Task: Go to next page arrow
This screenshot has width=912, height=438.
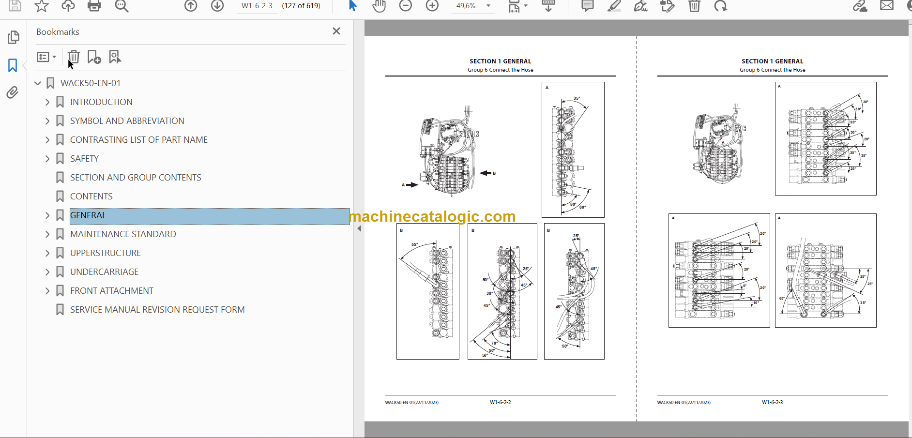Action: 217,6
